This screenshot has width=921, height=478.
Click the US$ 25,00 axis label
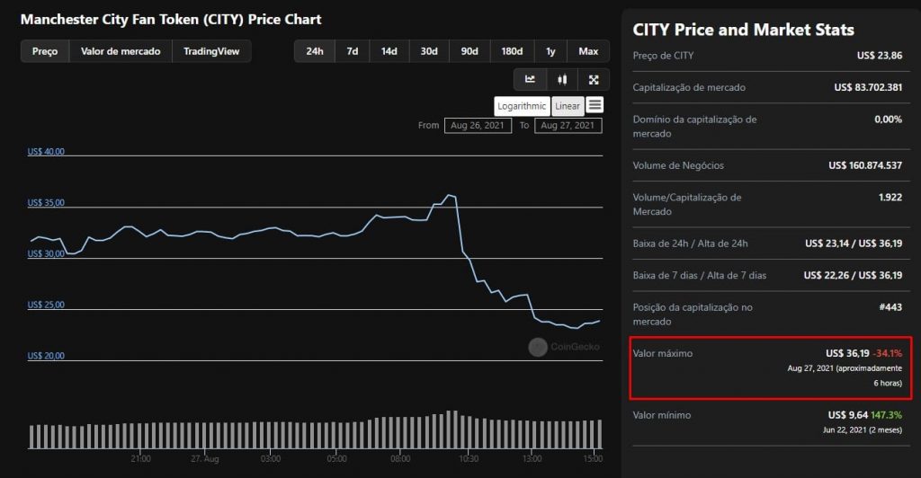46,305
